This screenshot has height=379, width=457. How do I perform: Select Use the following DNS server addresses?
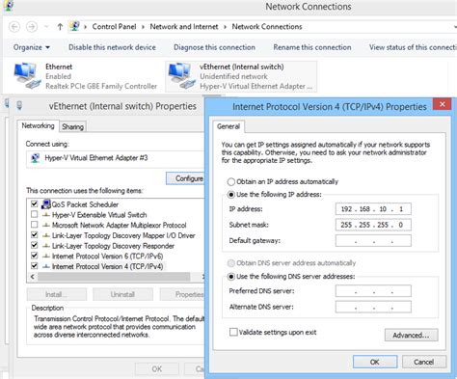[x=231, y=277]
